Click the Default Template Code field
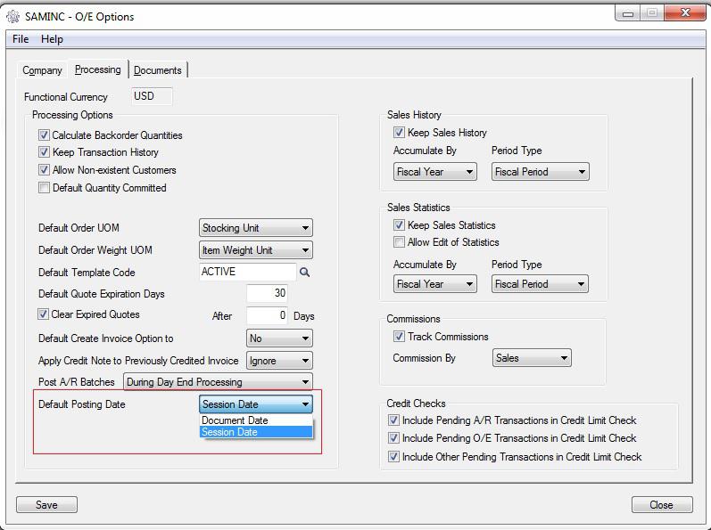This screenshot has width=711, height=530. tap(248, 272)
